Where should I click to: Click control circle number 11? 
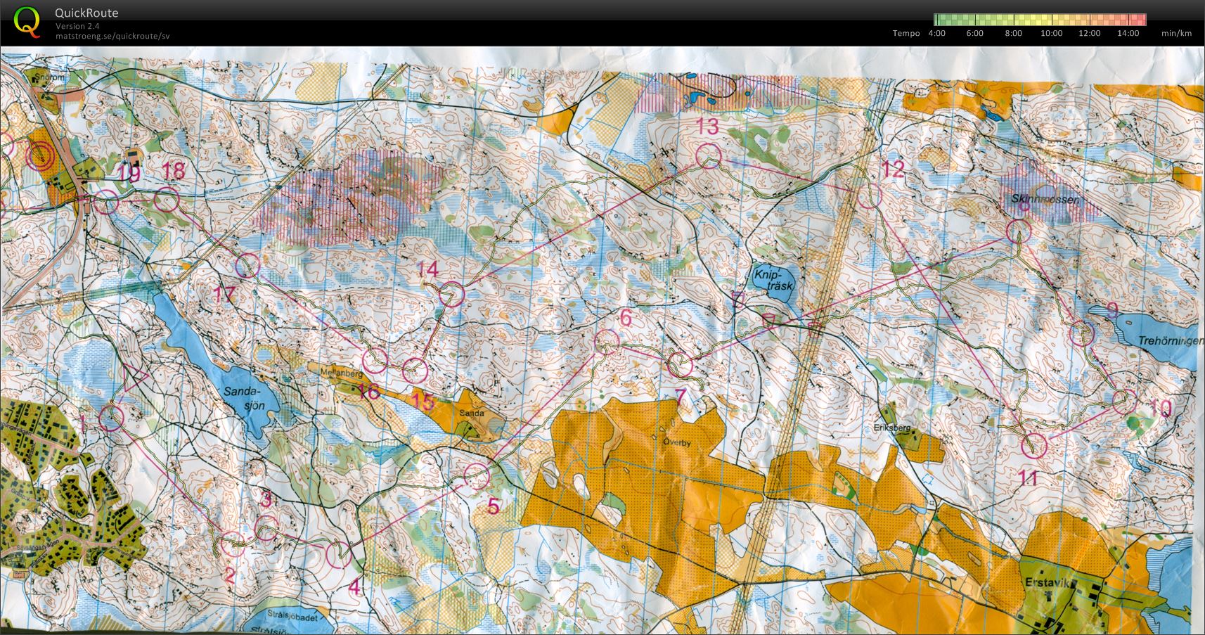(1033, 445)
